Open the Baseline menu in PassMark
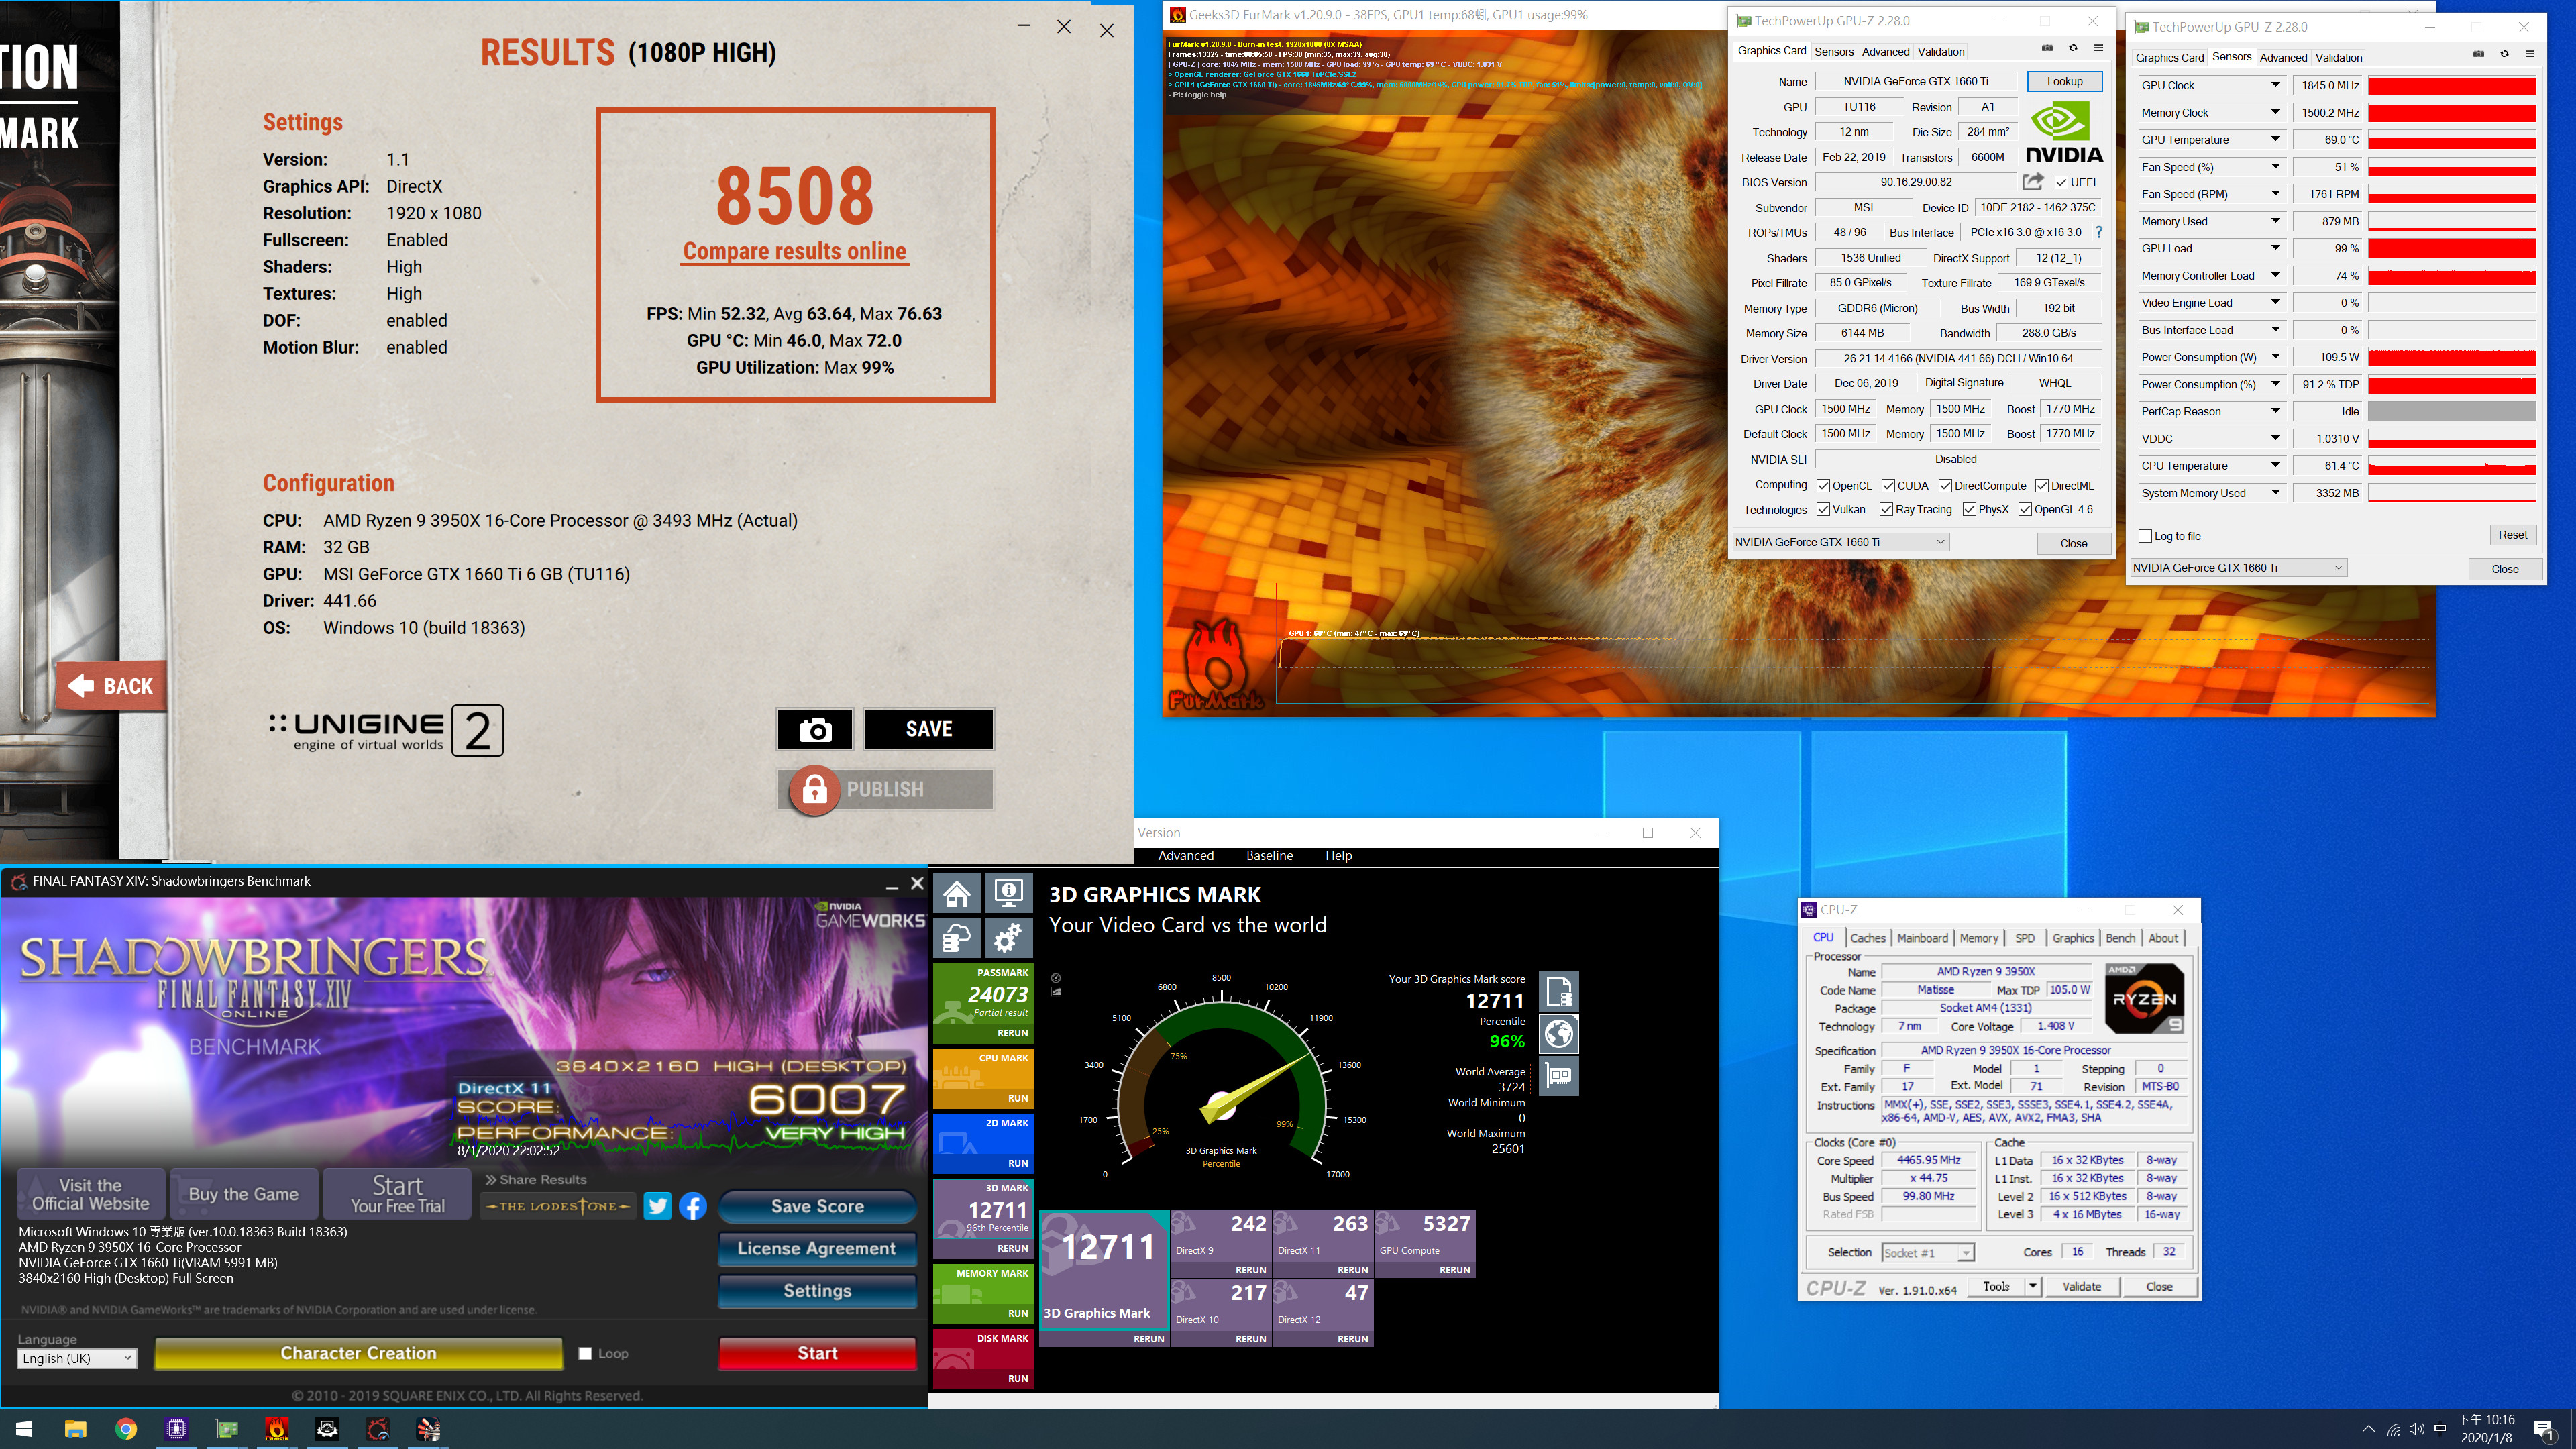Image resolution: width=2576 pixels, height=1449 pixels. click(1269, 856)
